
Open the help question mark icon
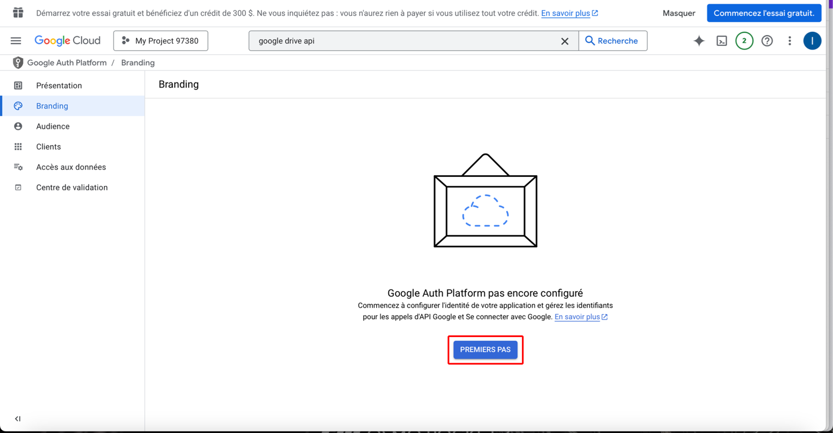coord(767,41)
